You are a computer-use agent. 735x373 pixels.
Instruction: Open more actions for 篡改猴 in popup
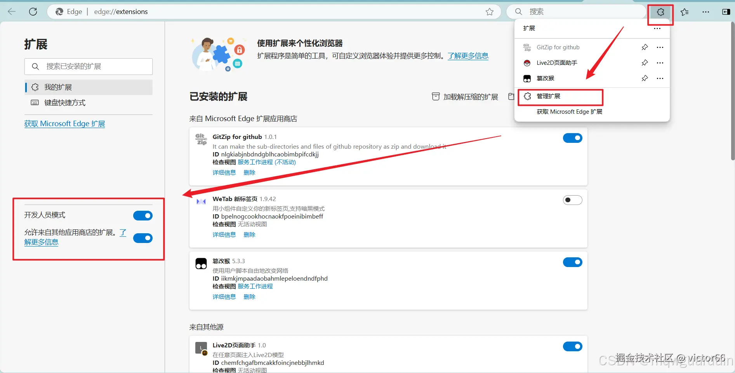(x=660, y=78)
